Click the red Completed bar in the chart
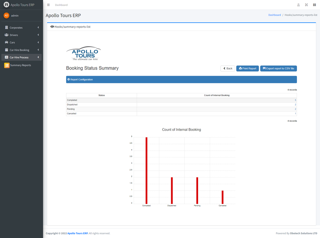This screenshot has height=238, width=320. click(x=146, y=169)
